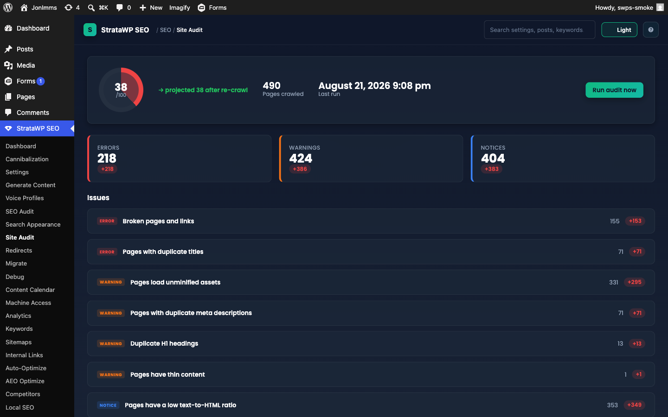Expand Pages have a low text-to-HTML ratio
Screen dimensions: 668x417
(x=371, y=405)
